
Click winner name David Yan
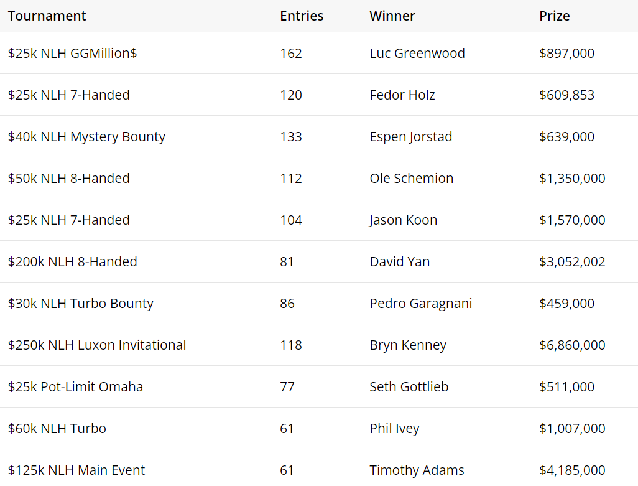pos(399,262)
